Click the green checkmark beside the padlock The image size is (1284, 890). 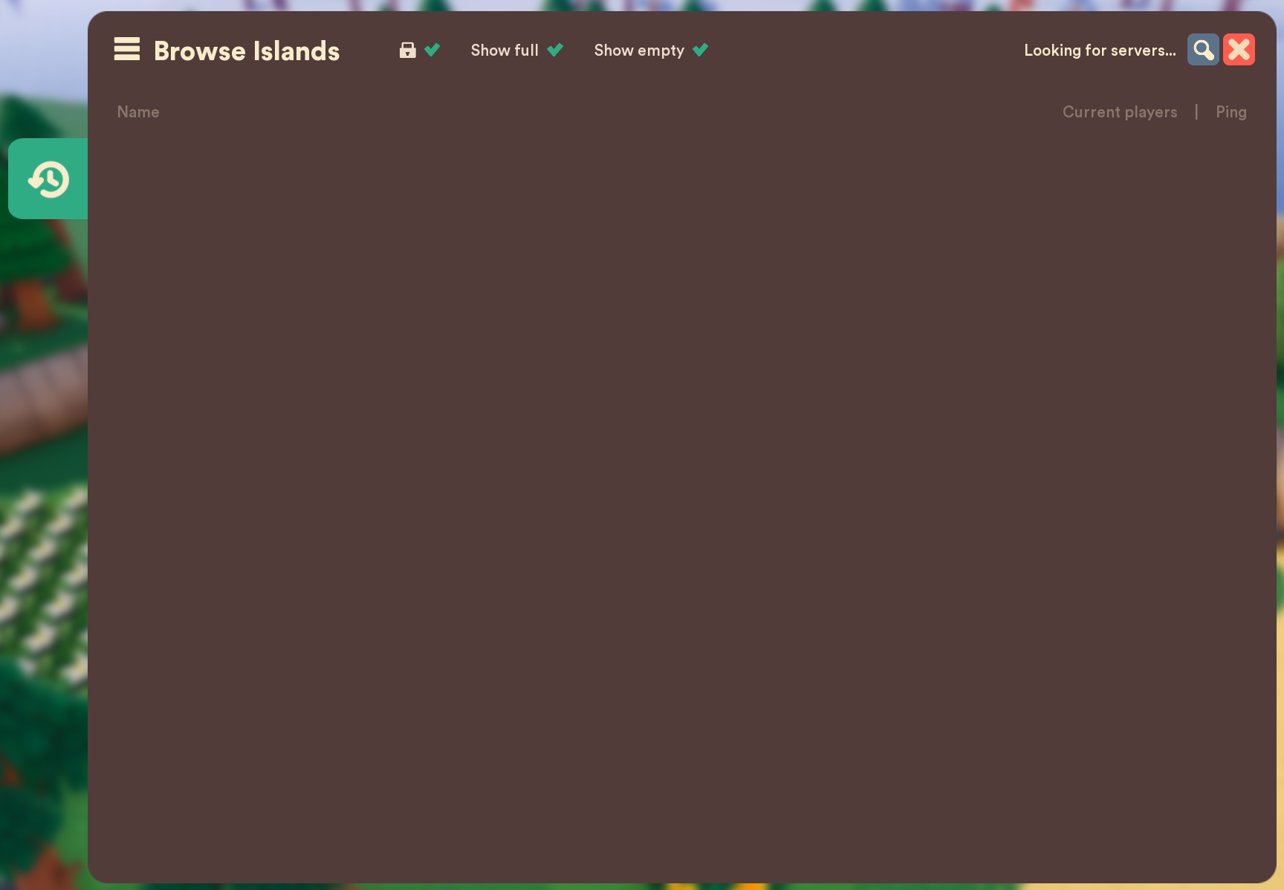[x=432, y=49]
